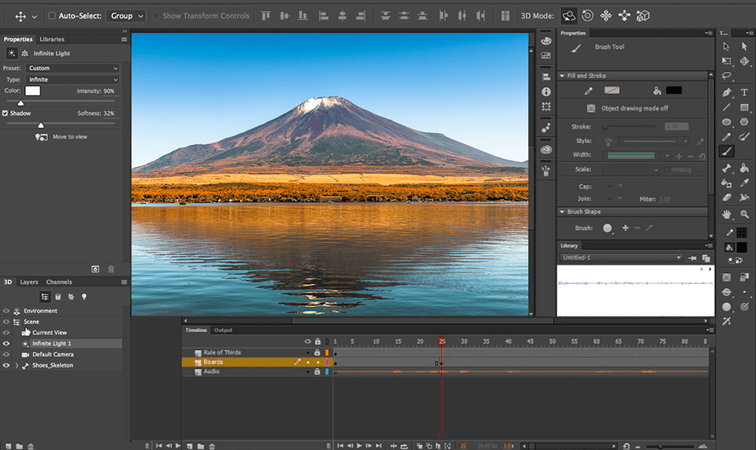Click Object drawing mode toggle button

tap(591, 108)
